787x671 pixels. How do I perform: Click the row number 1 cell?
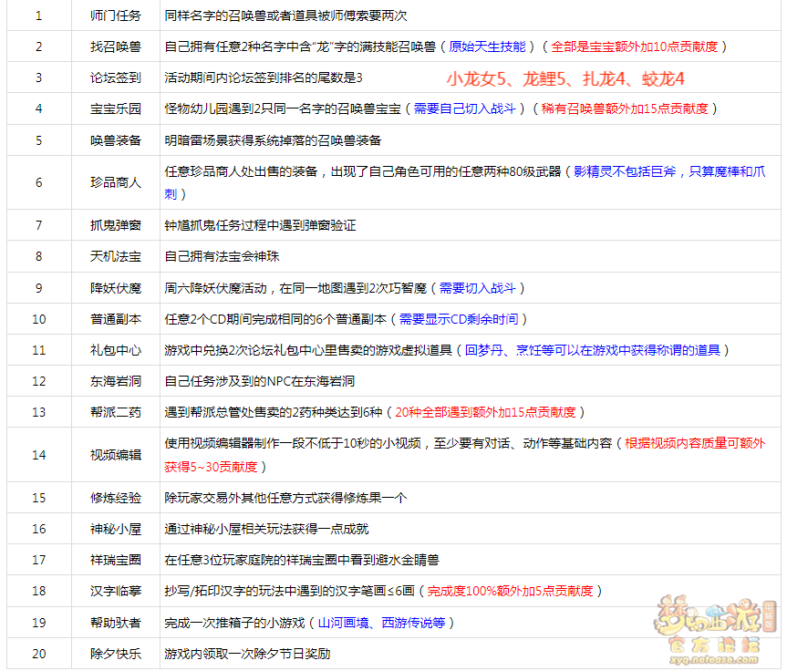pos(39,15)
